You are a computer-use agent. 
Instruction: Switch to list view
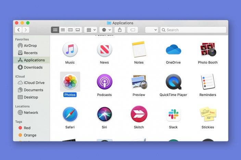click(x=63, y=30)
